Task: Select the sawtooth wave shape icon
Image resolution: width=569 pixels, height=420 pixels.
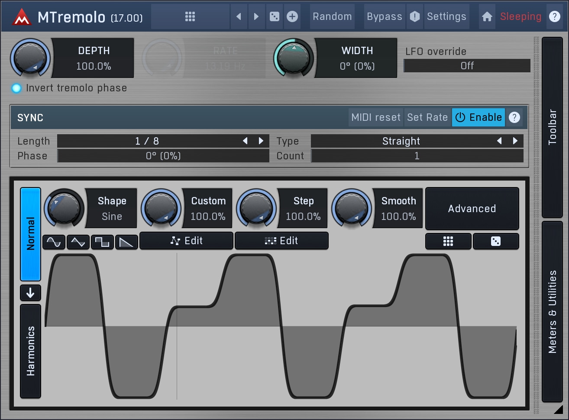Action: coord(126,242)
